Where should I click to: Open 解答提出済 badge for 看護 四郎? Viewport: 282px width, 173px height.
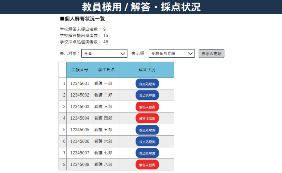(x=147, y=119)
